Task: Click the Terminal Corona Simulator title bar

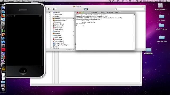Action: tap(105, 13)
